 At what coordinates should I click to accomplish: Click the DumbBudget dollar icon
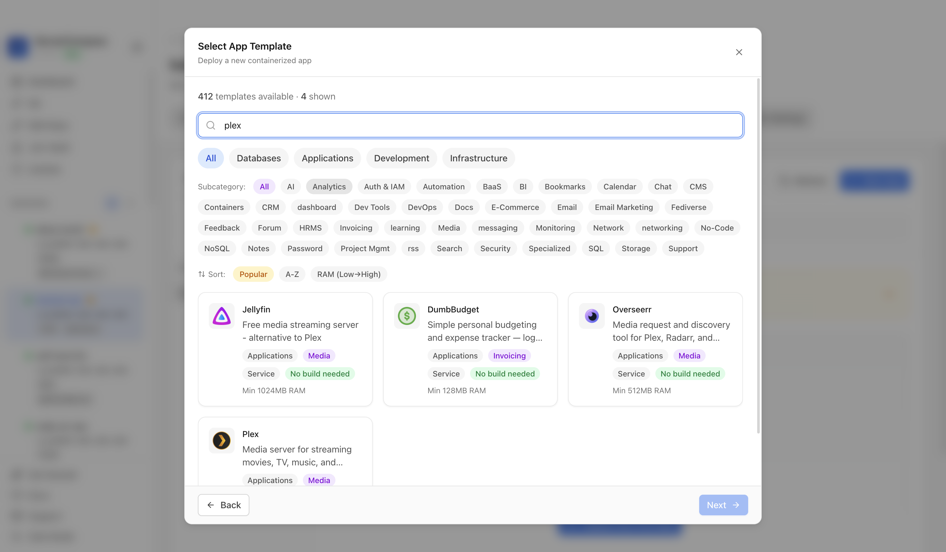coord(407,316)
